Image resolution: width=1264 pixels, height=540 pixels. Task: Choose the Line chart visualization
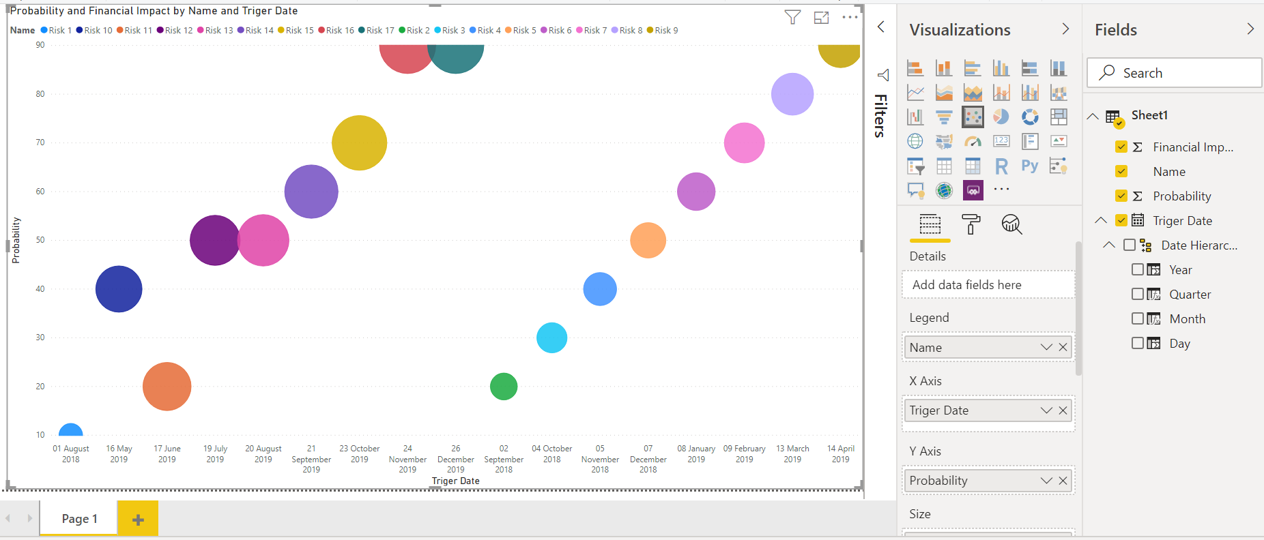(x=915, y=92)
